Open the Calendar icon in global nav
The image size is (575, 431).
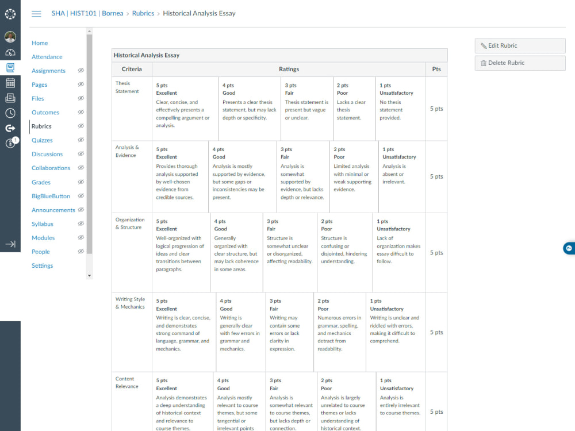pos(10,83)
